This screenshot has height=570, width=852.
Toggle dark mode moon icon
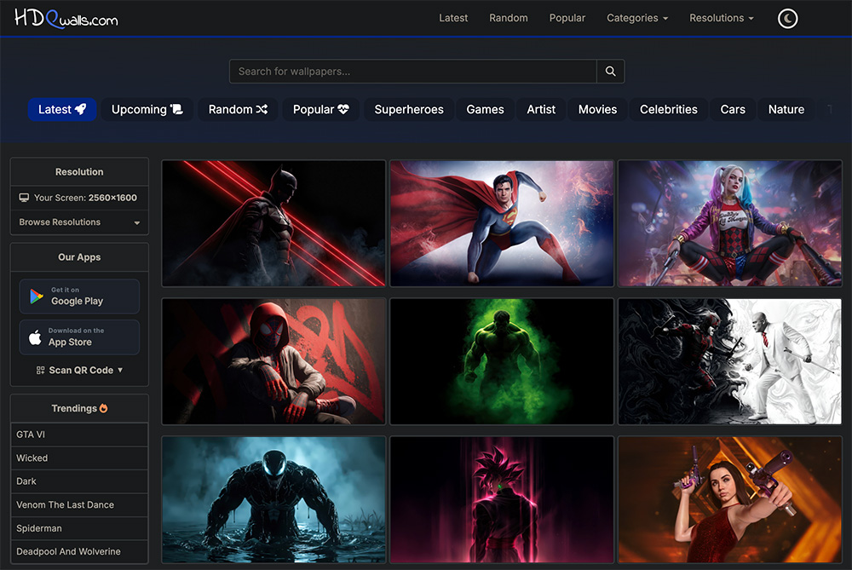pyautogui.click(x=788, y=18)
